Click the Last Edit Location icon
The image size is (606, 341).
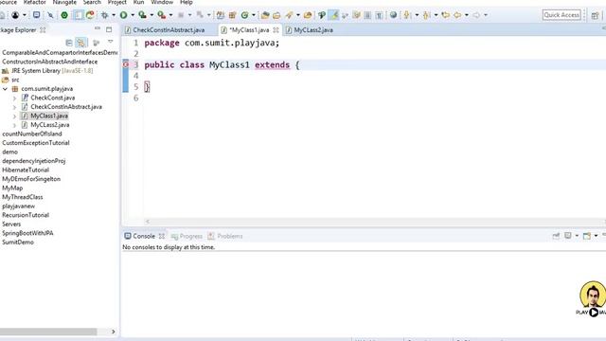(446, 15)
